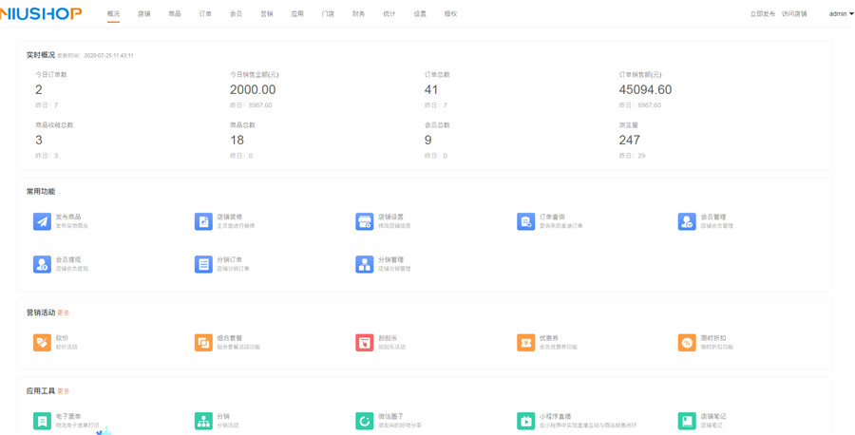Open the 小程序直播 mini-program live icon
Viewport: 855px width, 435px height.
526,421
